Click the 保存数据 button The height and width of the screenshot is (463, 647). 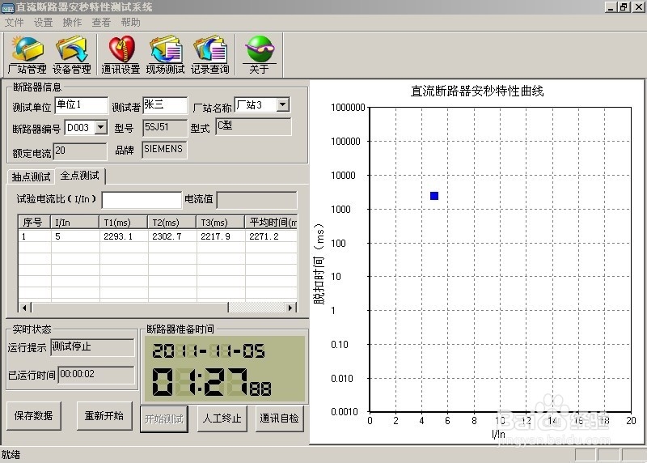[x=34, y=415]
